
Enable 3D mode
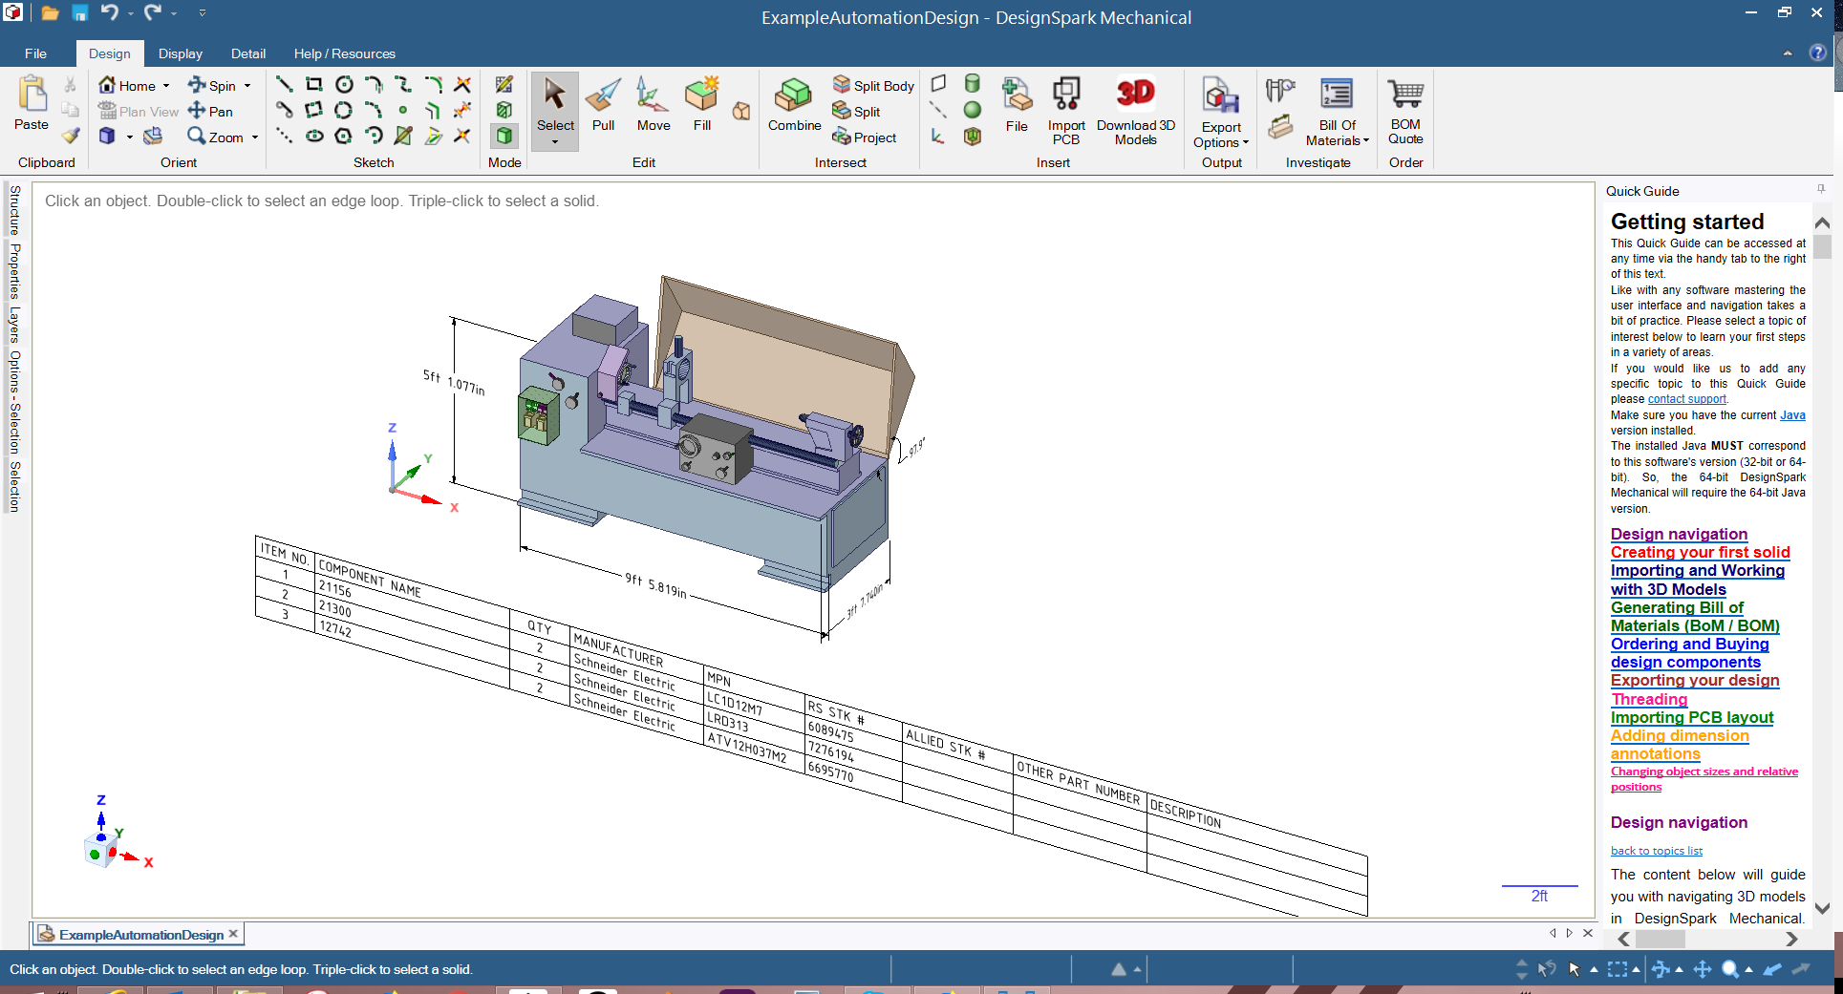(x=504, y=137)
